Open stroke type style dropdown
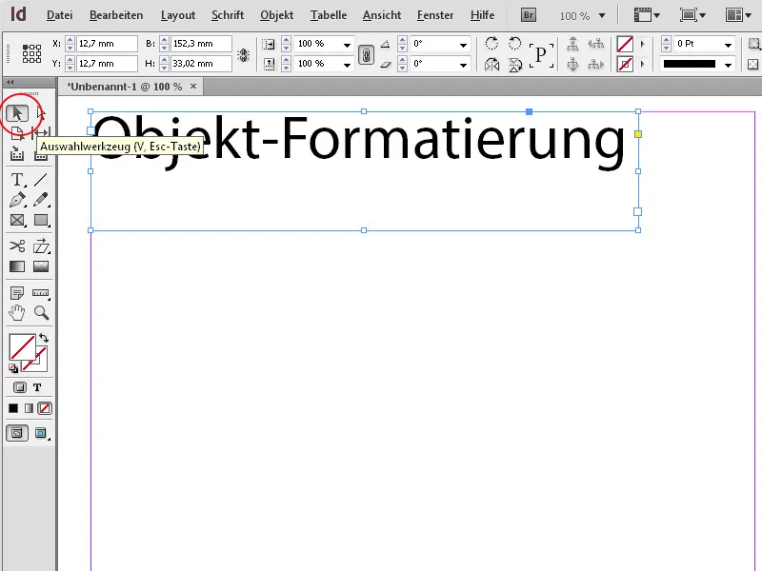Viewport: 762px width, 571px height. pyautogui.click(x=728, y=65)
